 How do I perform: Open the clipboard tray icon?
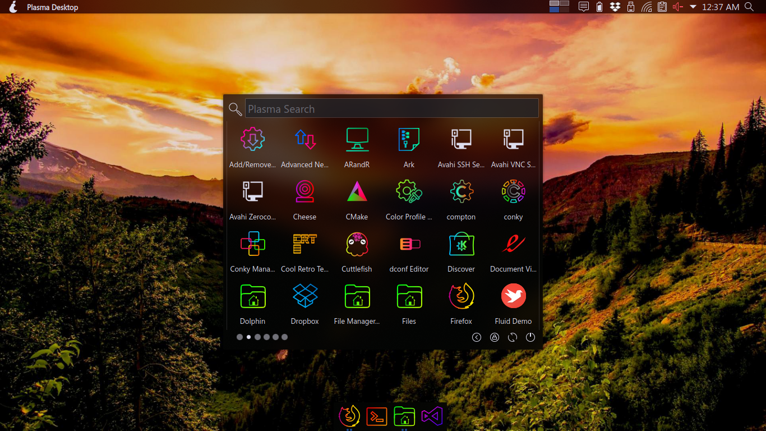point(662,7)
